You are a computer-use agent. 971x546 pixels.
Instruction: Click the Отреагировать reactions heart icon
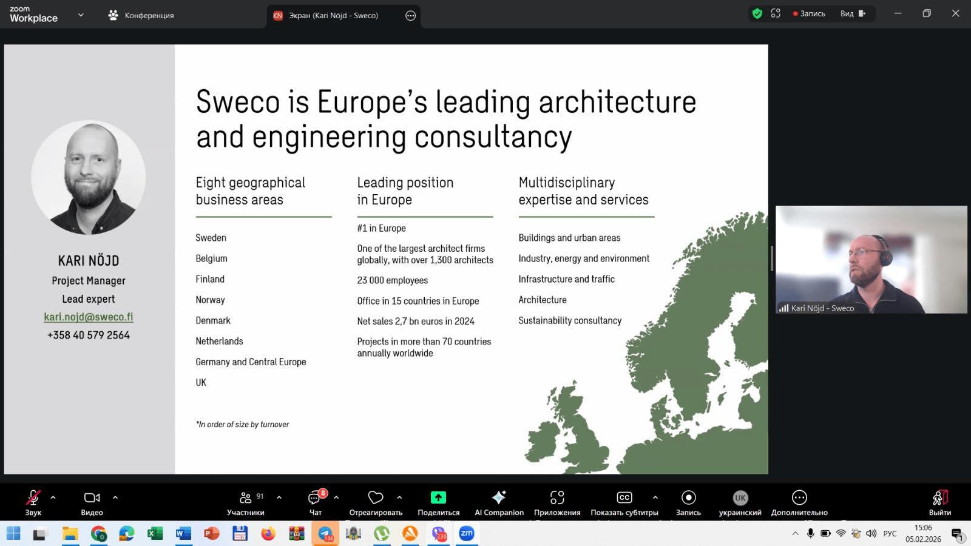point(376,498)
